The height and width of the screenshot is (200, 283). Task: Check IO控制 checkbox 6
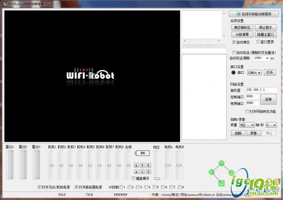162,187
